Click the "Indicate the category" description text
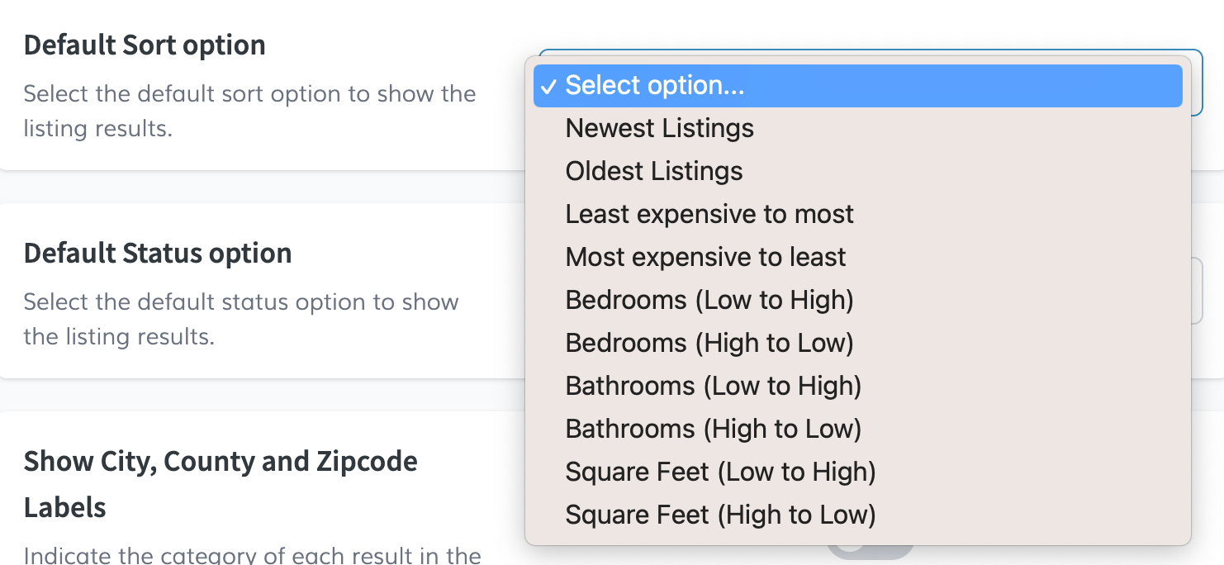 252,555
